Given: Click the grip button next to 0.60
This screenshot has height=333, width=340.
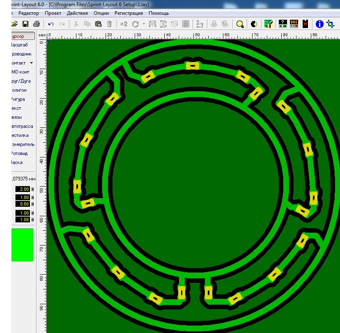Looking at the screenshot, I should tap(33, 204).
